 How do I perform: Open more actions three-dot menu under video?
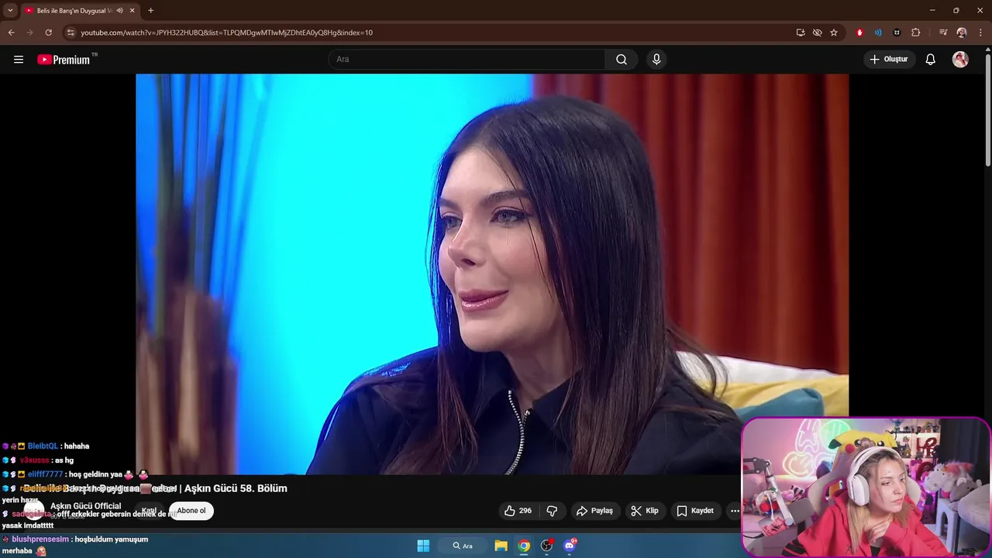pos(734,511)
